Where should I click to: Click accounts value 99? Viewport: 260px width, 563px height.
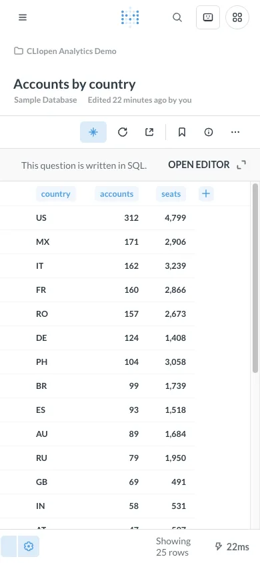coord(134,386)
